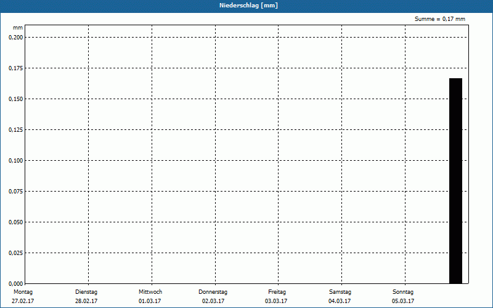Click the 0,025 y-axis value

(16, 253)
